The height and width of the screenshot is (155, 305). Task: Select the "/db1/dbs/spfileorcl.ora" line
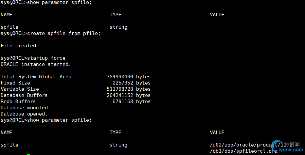pos(243,151)
